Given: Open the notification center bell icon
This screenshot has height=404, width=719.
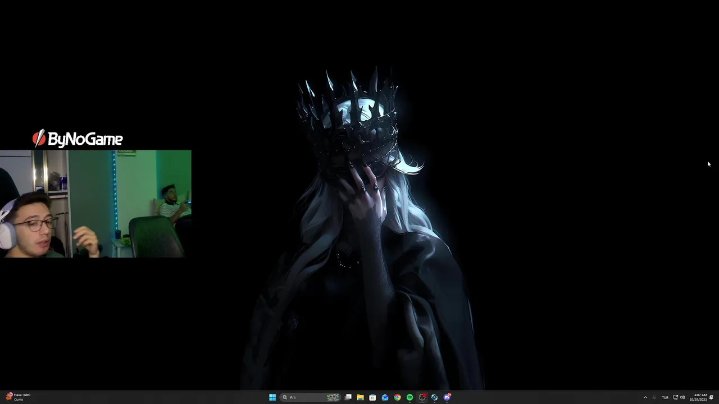Looking at the screenshot, I should [711, 397].
